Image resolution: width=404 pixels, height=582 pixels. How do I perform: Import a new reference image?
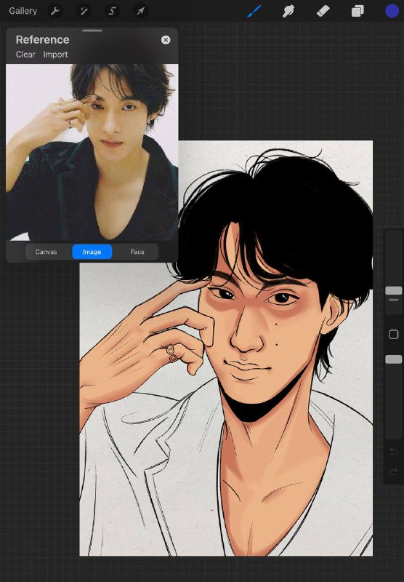pyautogui.click(x=56, y=55)
